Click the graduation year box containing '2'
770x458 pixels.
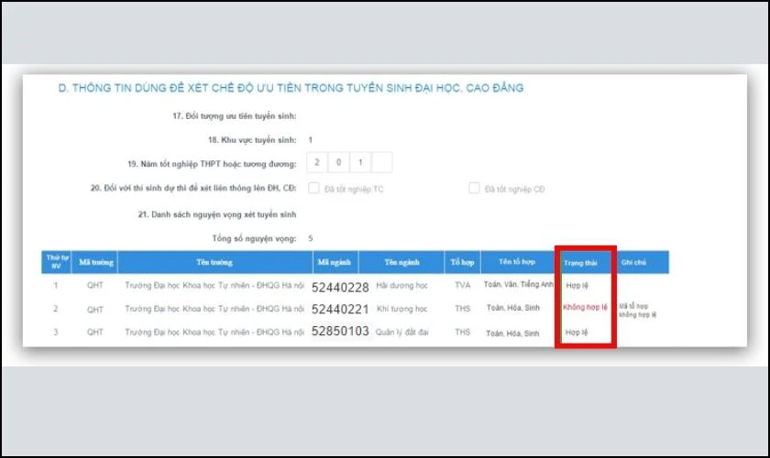(317, 163)
